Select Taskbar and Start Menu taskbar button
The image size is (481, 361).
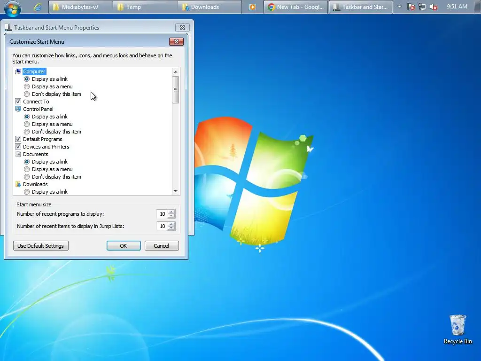pyautogui.click(x=361, y=7)
